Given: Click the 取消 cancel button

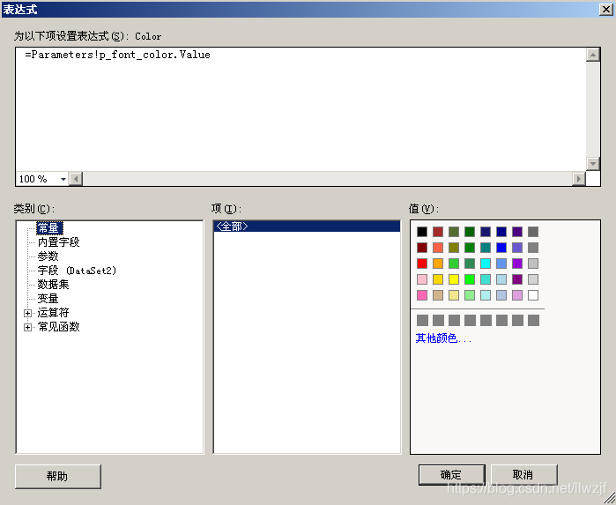Looking at the screenshot, I should click(x=523, y=475).
